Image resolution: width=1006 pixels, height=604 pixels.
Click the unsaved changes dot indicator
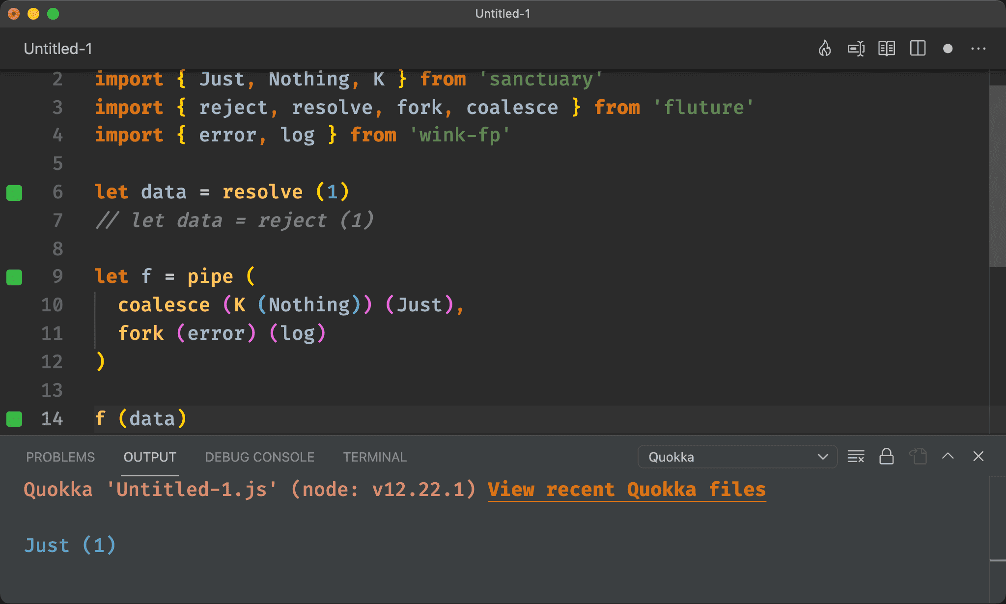click(x=948, y=49)
